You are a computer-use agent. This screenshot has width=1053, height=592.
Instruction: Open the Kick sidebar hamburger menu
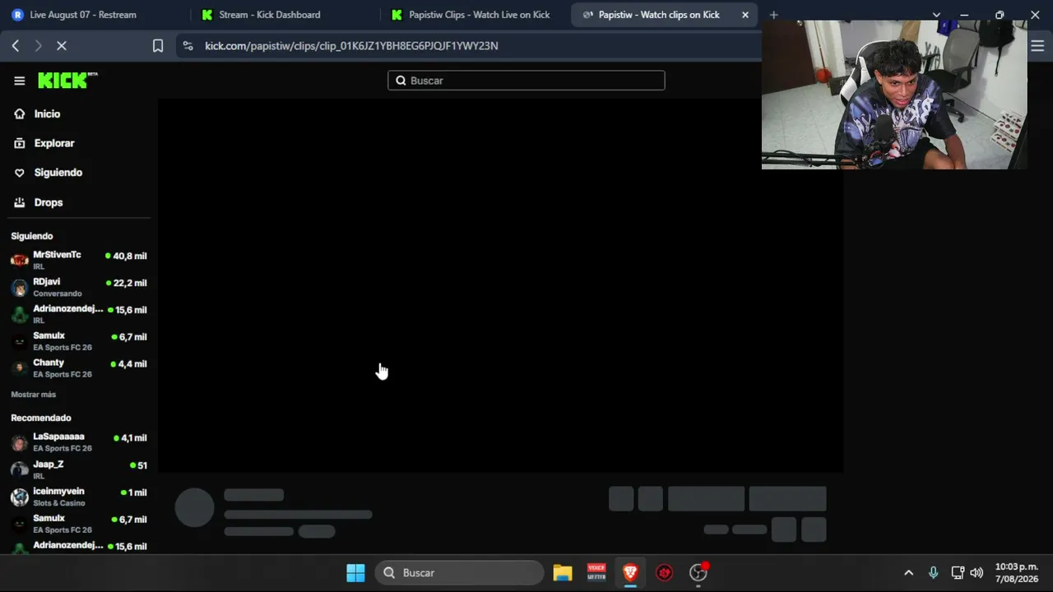click(x=19, y=81)
